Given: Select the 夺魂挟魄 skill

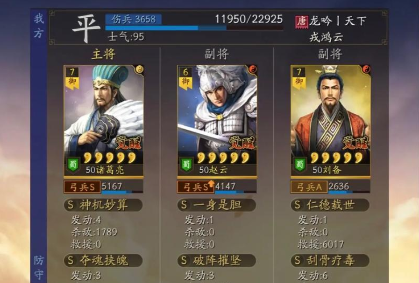Looking at the screenshot, I should click(x=103, y=261).
